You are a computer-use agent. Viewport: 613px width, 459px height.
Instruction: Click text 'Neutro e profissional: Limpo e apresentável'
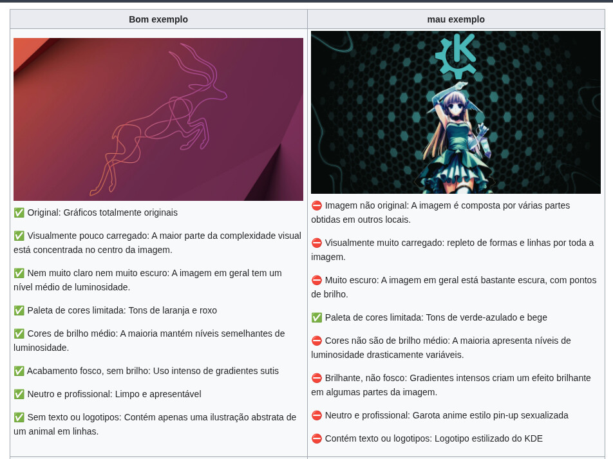pos(114,394)
